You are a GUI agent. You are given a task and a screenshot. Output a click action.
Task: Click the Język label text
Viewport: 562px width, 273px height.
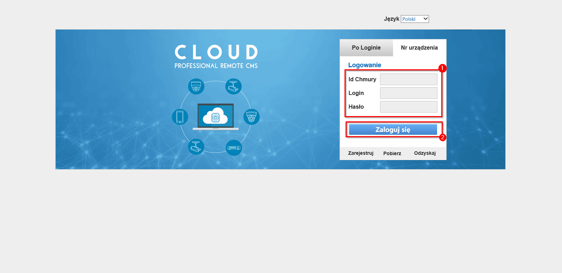click(x=391, y=19)
